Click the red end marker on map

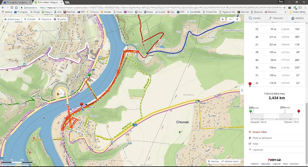(x=82, y=104)
